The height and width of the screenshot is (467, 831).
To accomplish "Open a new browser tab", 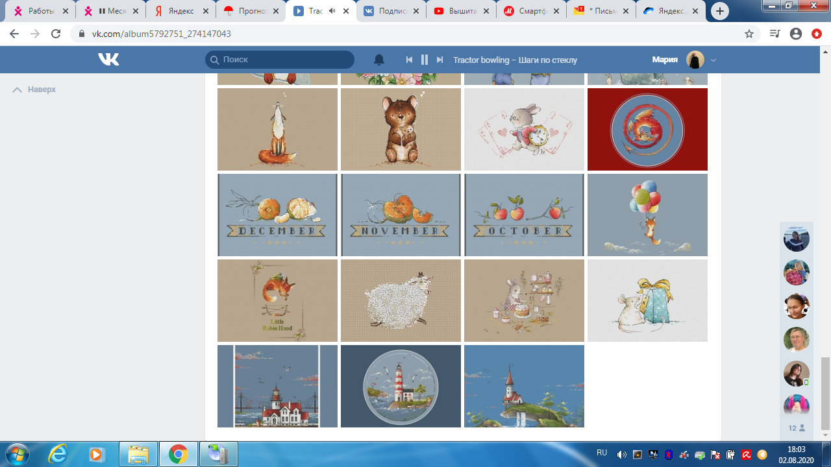I will point(719,11).
